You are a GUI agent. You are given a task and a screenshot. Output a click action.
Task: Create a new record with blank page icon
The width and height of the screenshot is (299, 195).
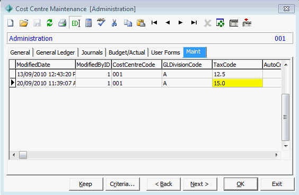click(11, 23)
